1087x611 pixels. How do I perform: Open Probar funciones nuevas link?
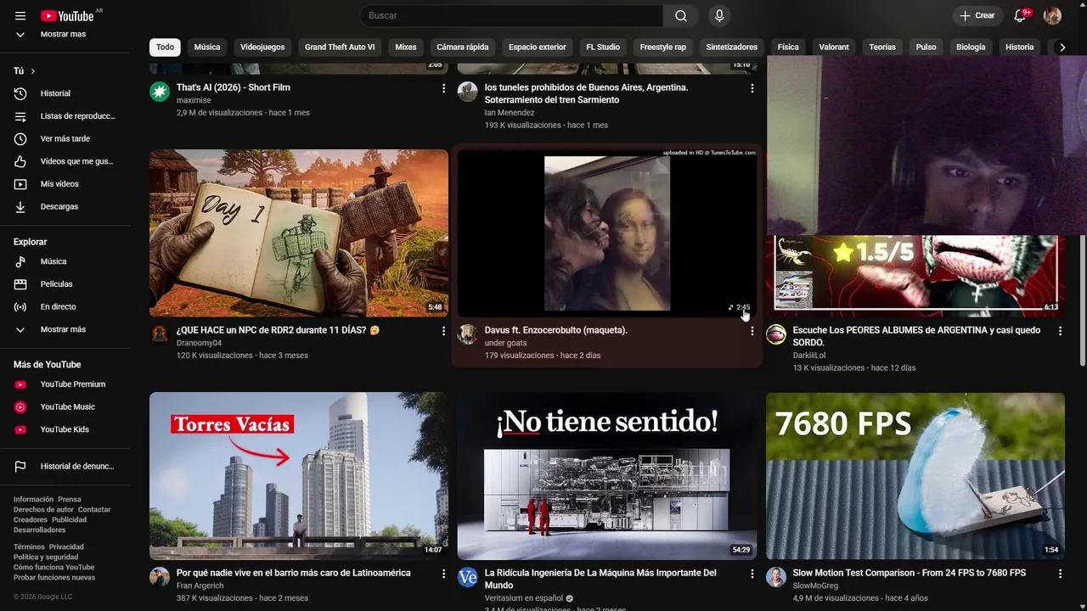pyautogui.click(x=54, y=578)
